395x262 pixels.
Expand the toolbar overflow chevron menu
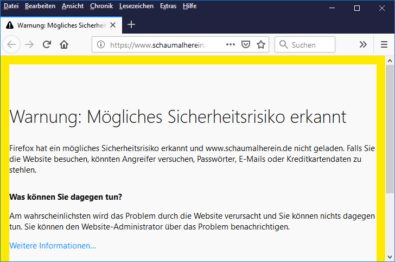pyautogui.click(x=364, y=45)
